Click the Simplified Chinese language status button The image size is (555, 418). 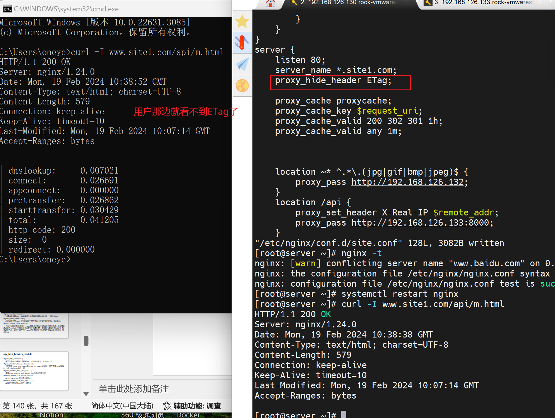pos(122,406)
